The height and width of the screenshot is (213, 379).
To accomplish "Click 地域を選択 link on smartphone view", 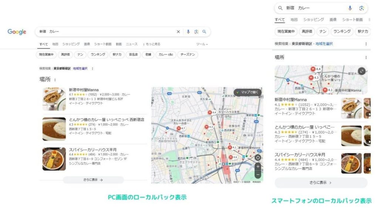I will coord(324,44).
